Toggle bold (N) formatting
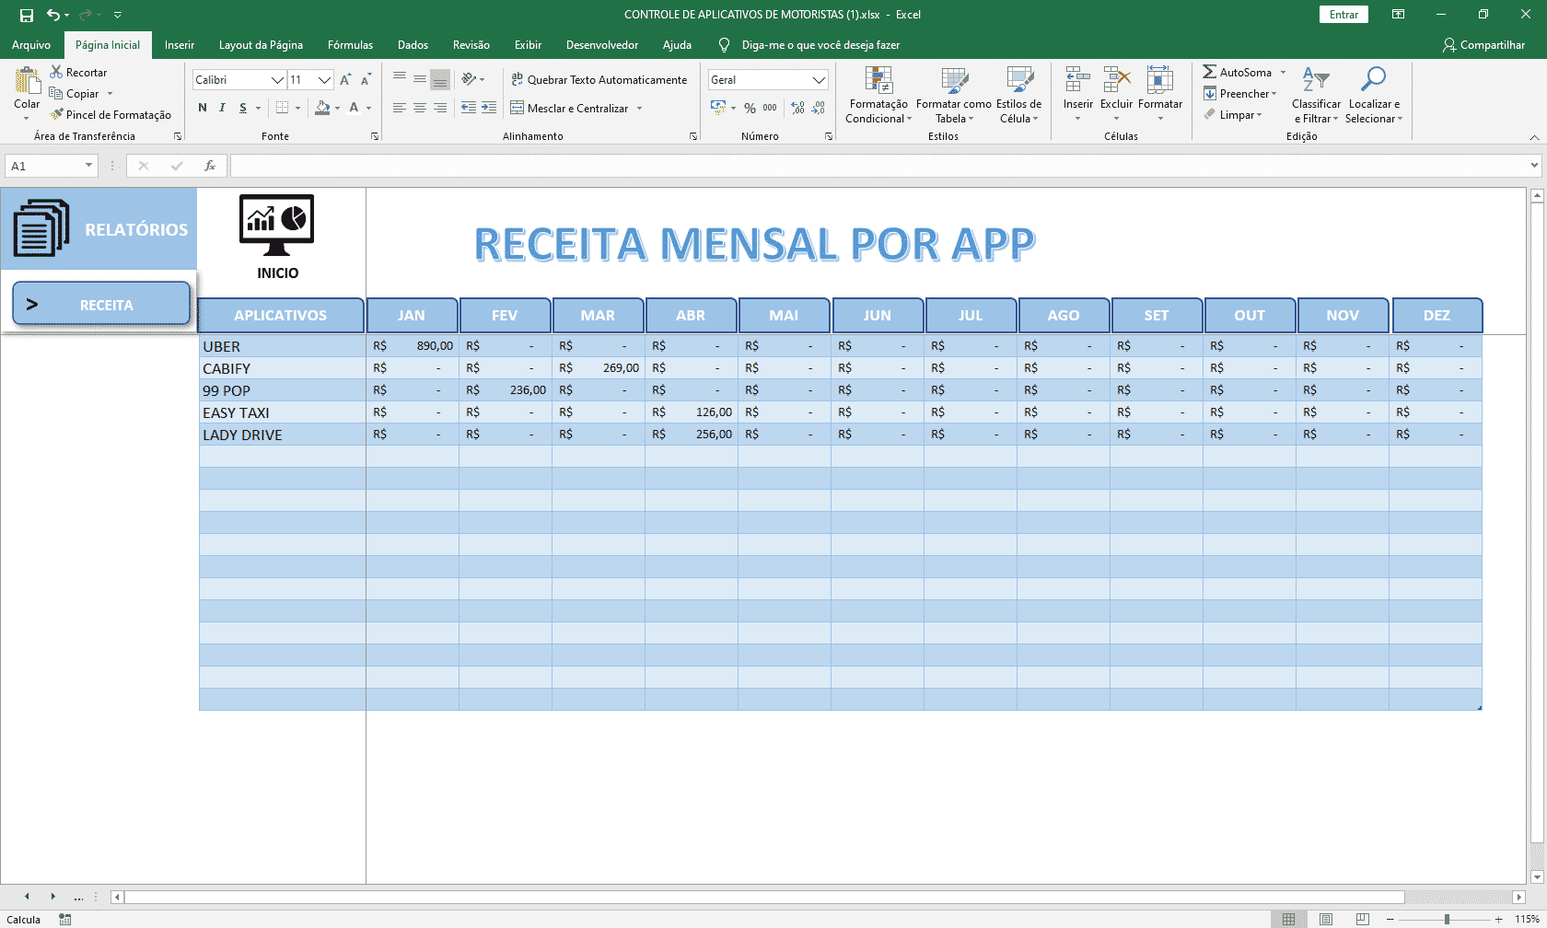 (203, 108)
